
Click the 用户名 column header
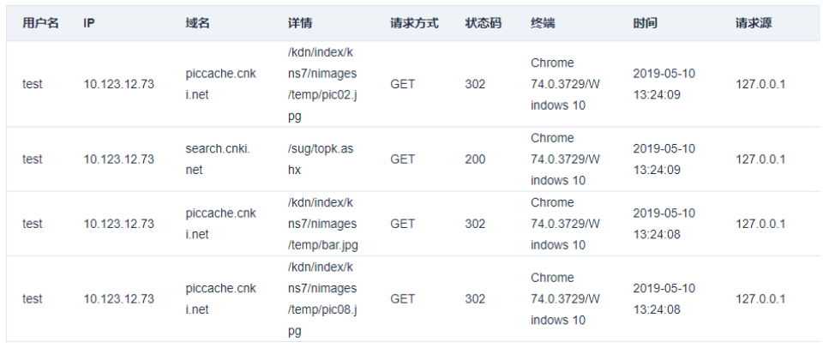click(40, 23)
